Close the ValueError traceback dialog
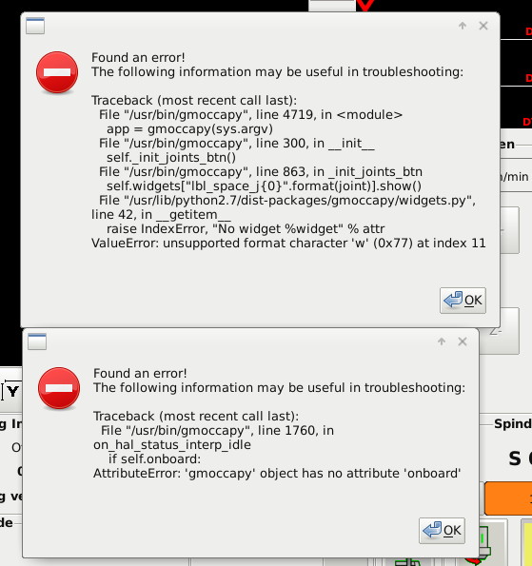The height and width of the screenshot is (566, 532). [x=483, y=26]
